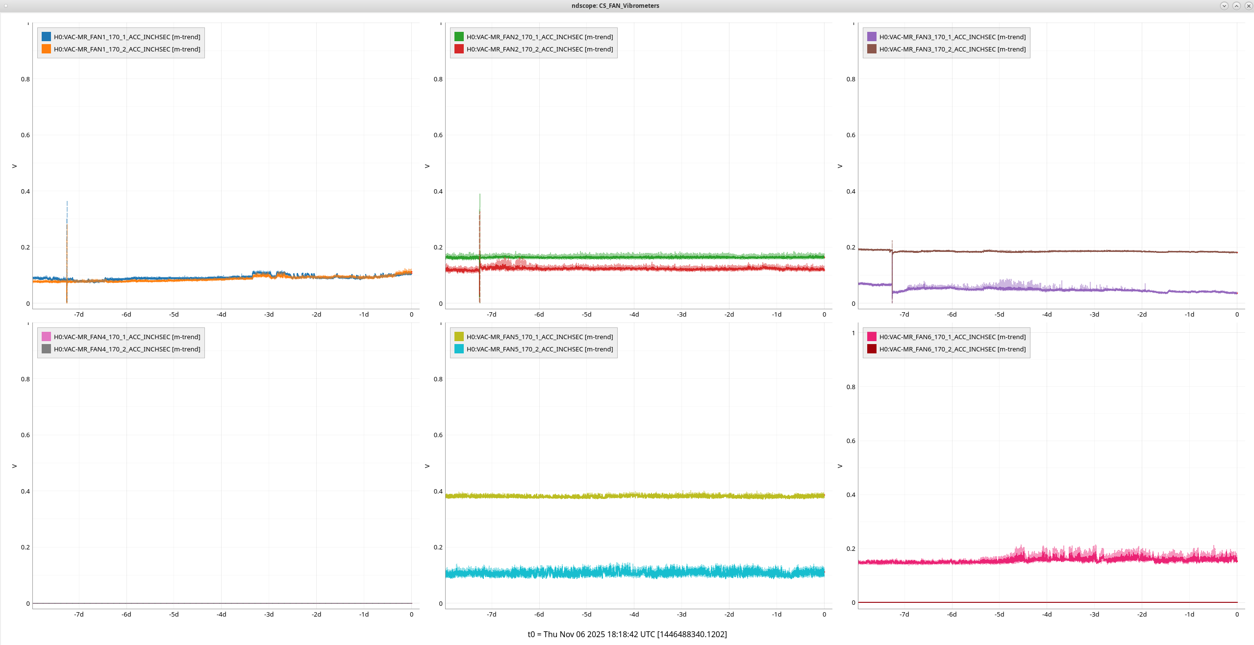Click the blue FAN1_170_1 legend swatch

pyautogui.click(x=46, y=37)
